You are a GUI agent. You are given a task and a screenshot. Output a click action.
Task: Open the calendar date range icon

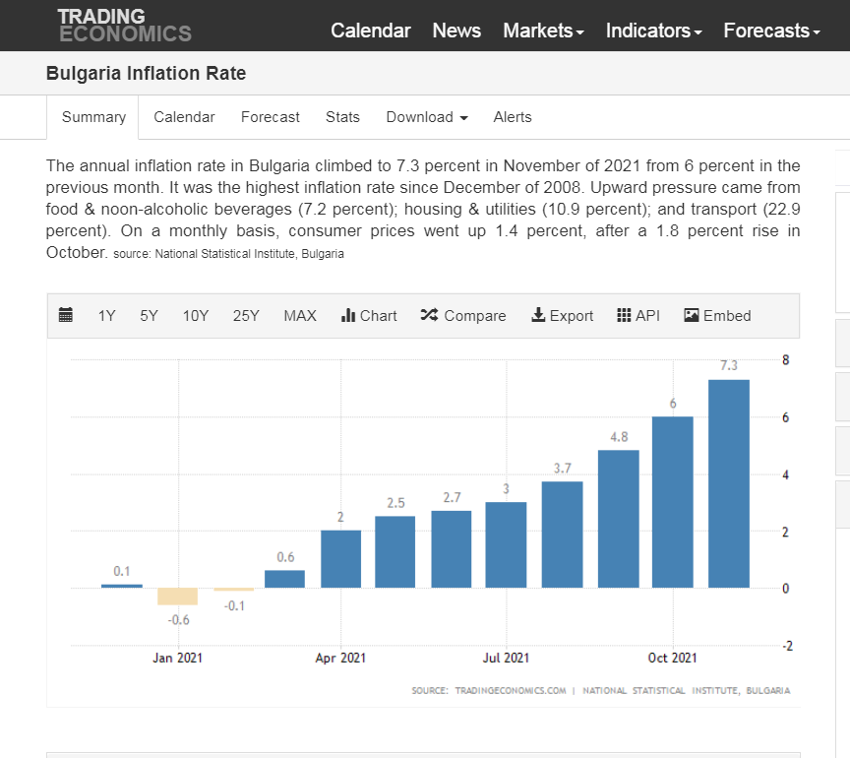[x=66, y=315]
